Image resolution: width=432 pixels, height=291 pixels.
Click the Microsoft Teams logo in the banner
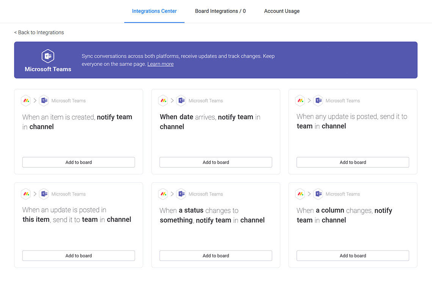tap(48, 56)
